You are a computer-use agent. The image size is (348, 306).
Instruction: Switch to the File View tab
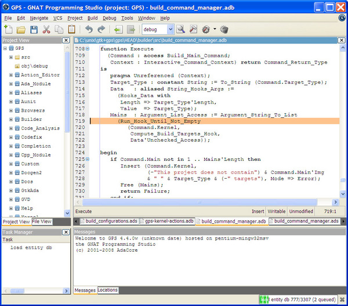pyautogui.click(x=42, y=222)
